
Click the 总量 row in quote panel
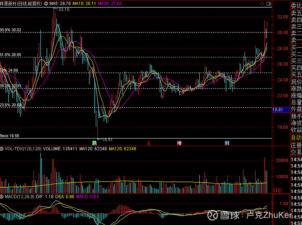296,102
